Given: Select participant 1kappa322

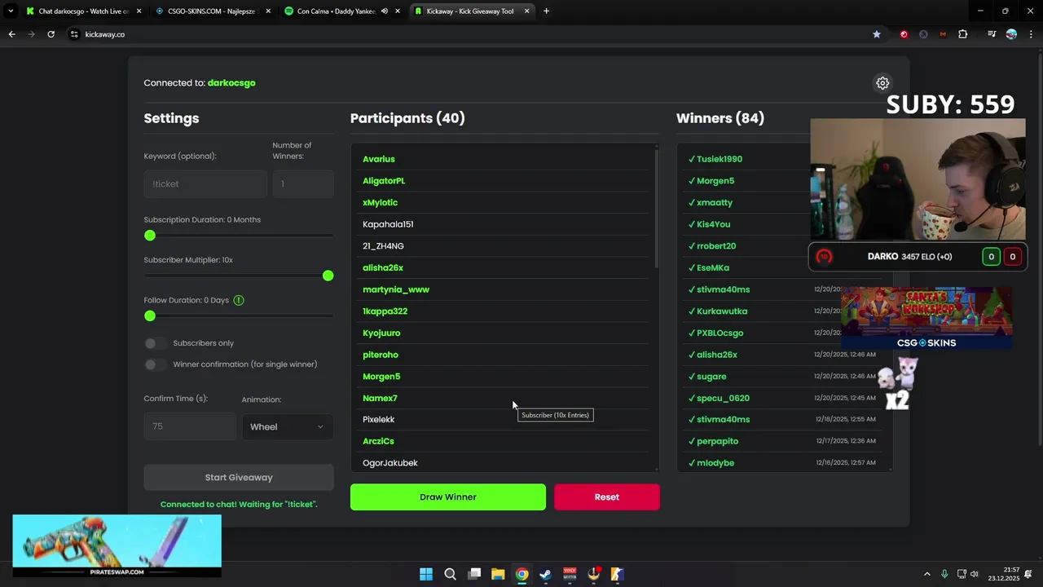Looking at the screenshot, I should click(385, 311).
